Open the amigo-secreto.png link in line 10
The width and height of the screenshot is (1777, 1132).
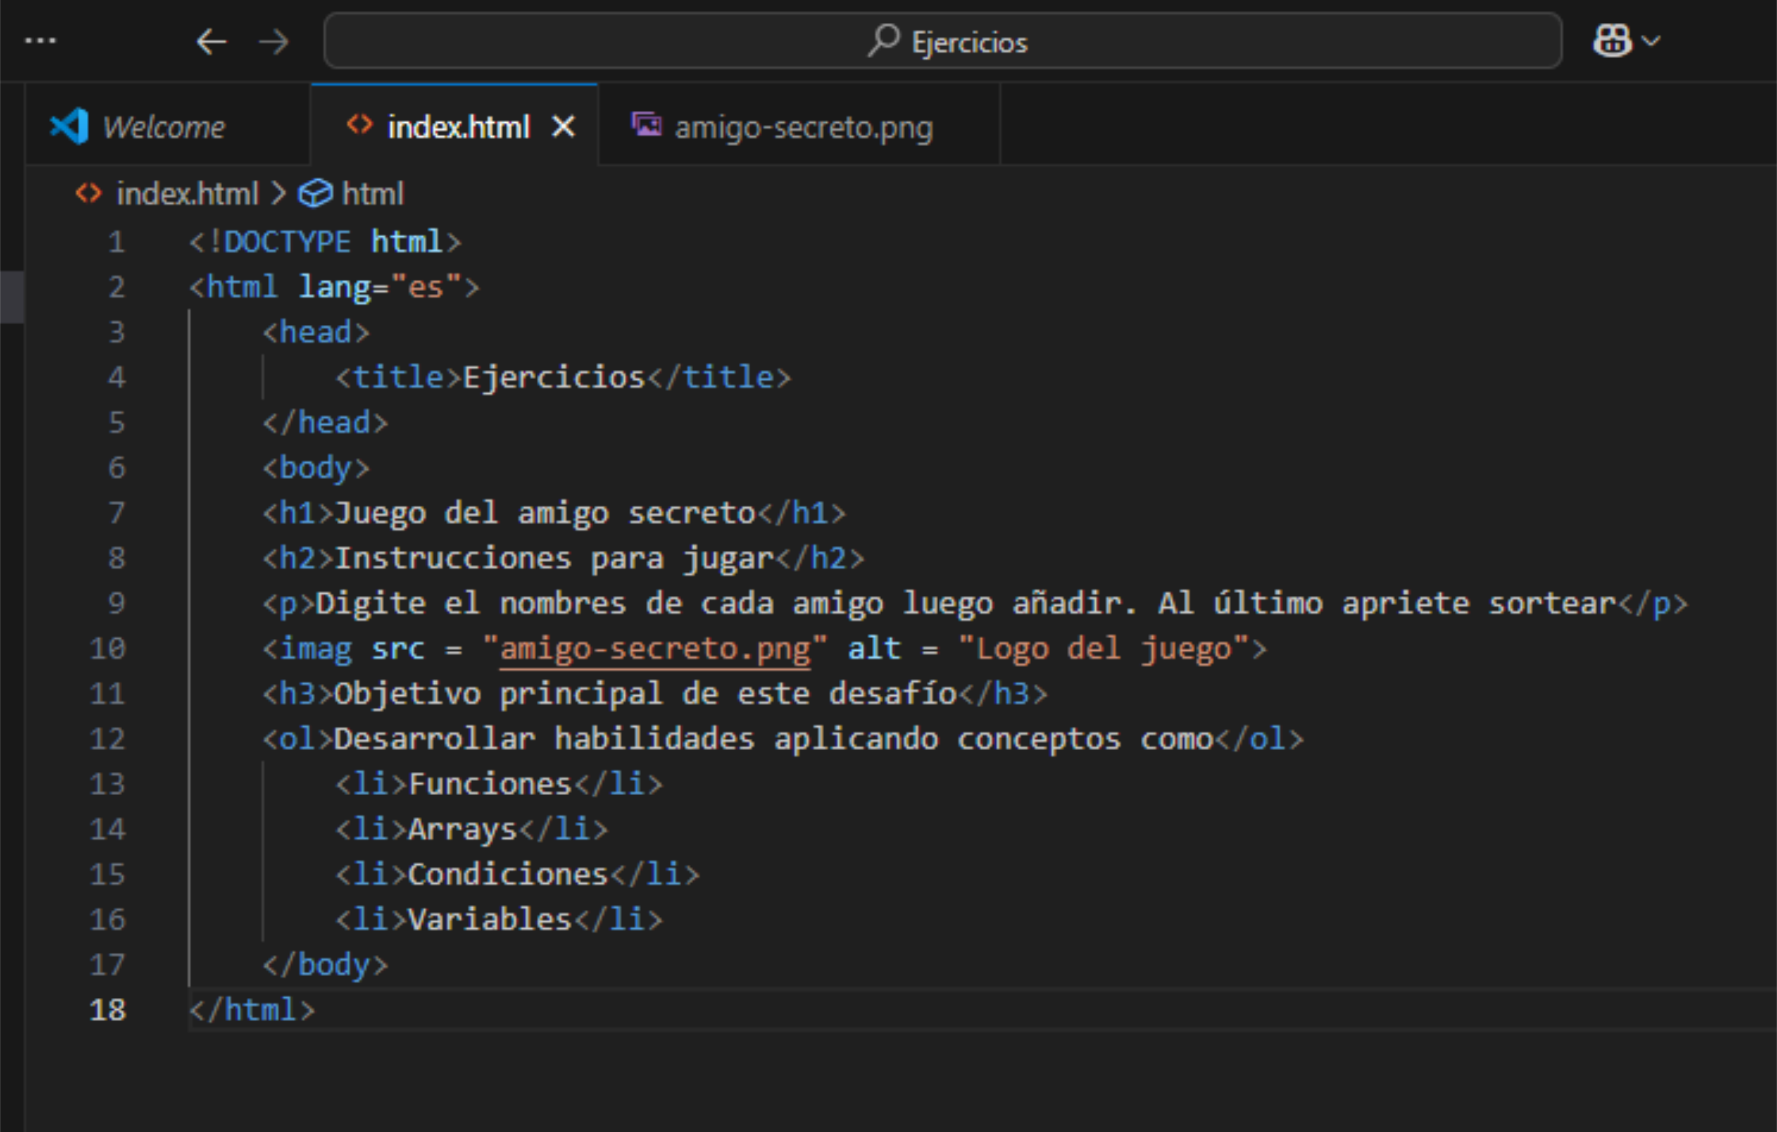(654, 650)
